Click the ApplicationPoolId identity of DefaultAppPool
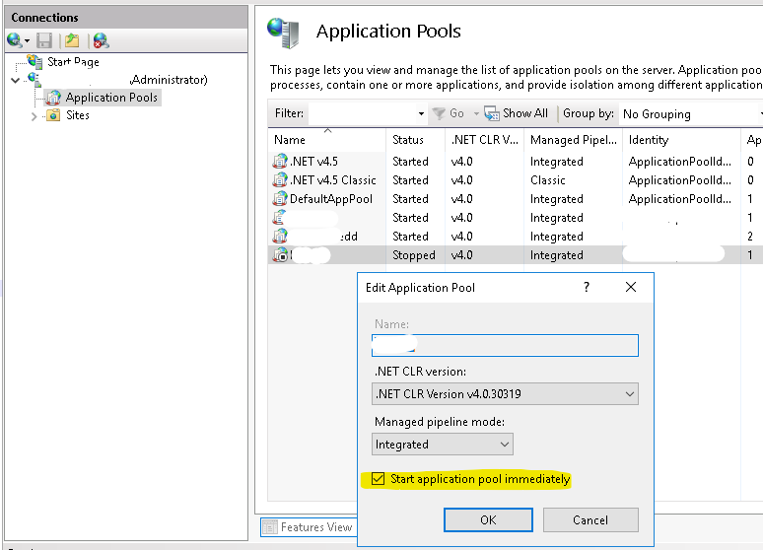 [x=680, y=199]
